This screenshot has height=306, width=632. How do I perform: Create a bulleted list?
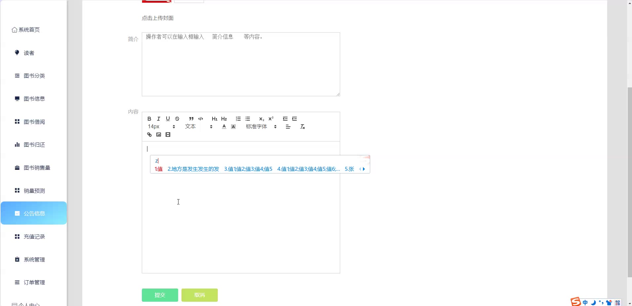[248, 119]
